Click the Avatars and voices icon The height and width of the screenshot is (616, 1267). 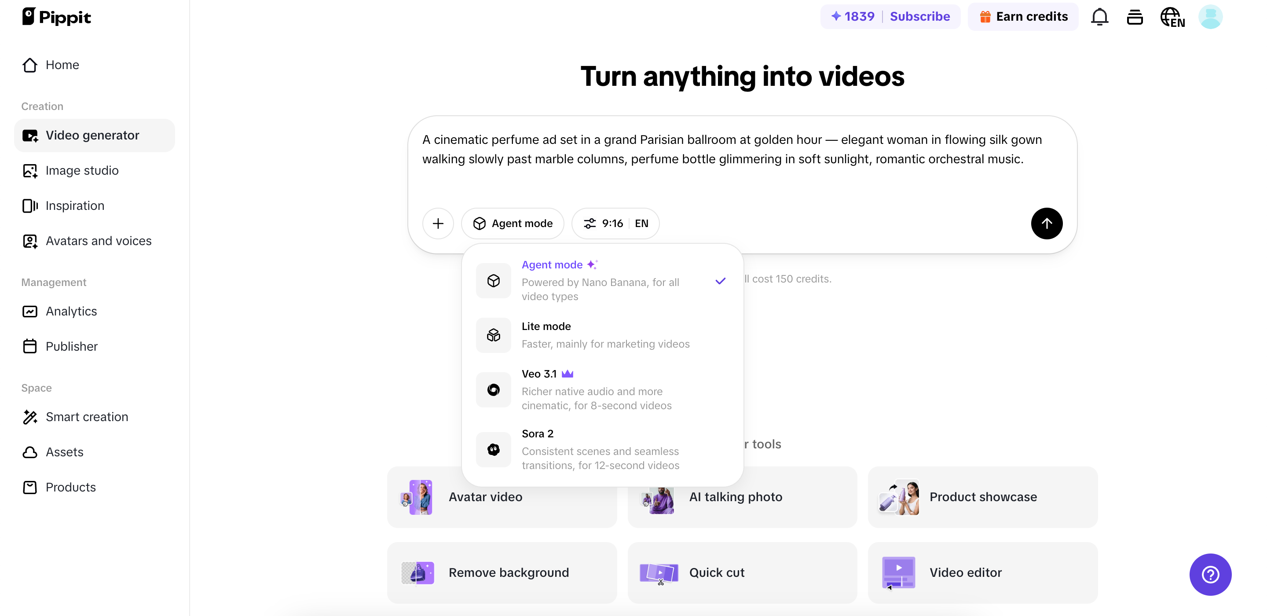[x=30, y=241]
